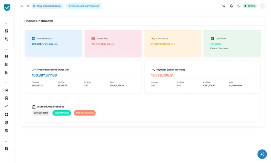Viewport: 271px width, 163px height.
Task: Click Payables total 18,579,695.51
Action: [162, 75]
